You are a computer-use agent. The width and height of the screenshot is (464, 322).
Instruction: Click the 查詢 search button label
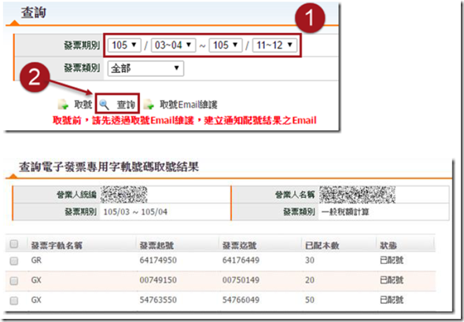[126, 104]
